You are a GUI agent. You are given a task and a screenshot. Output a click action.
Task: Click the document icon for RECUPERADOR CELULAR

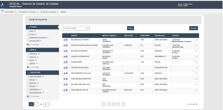pos(67,74)
